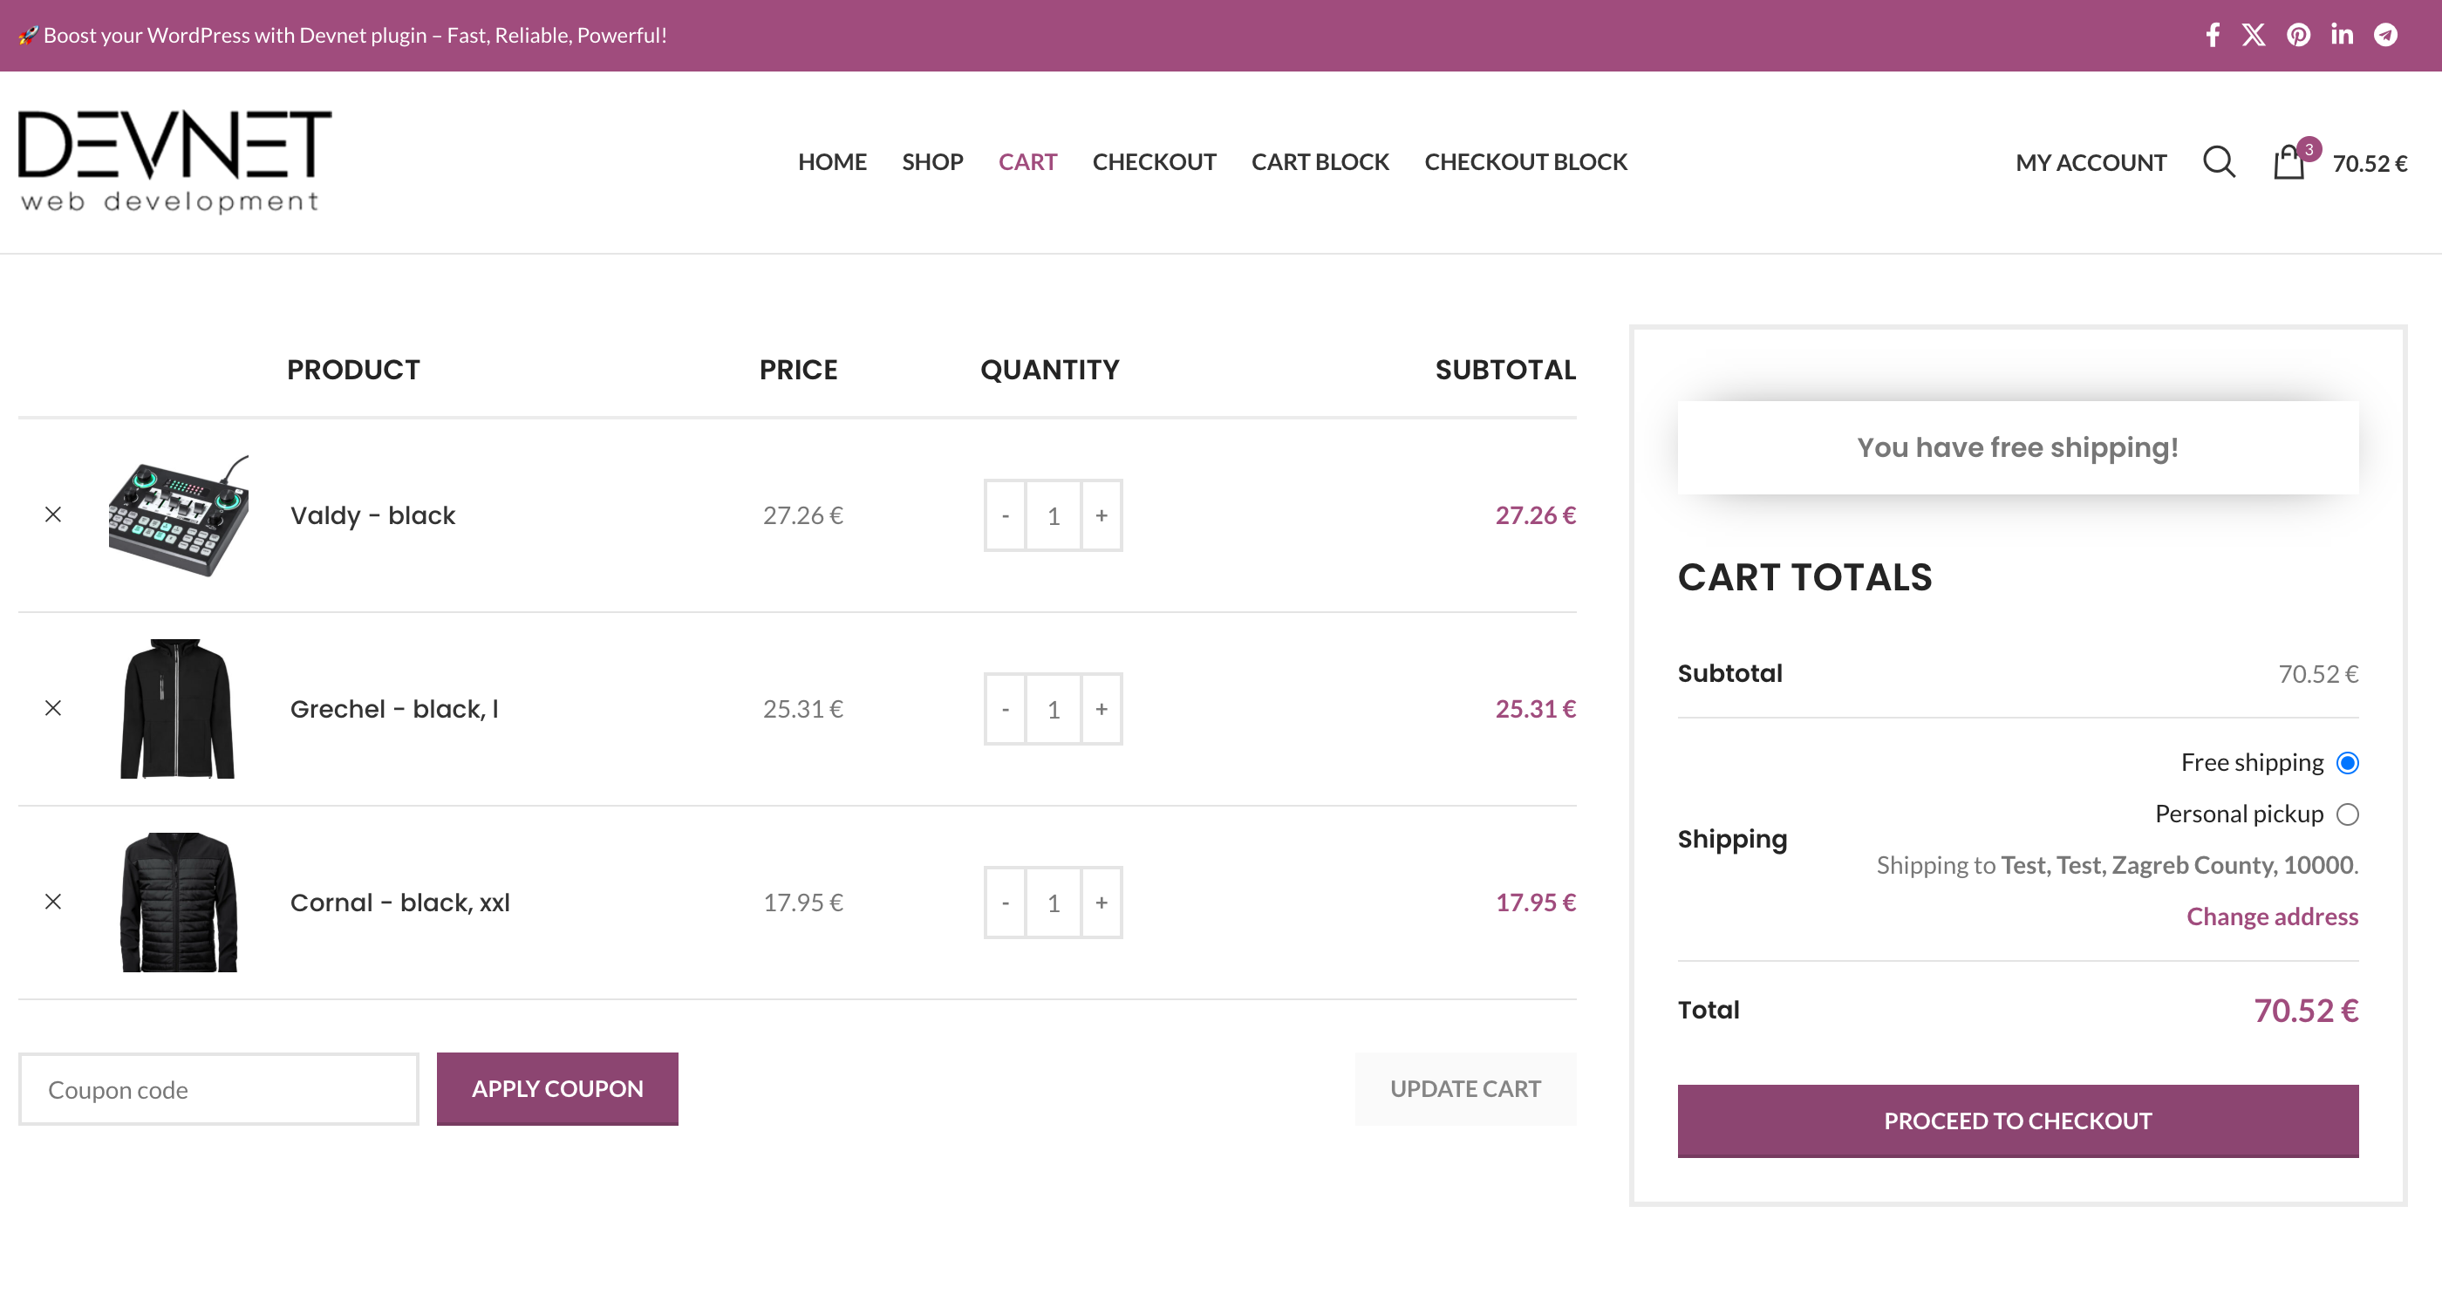
Task: Open the Facebook social icon
Action: [2213, 35]
